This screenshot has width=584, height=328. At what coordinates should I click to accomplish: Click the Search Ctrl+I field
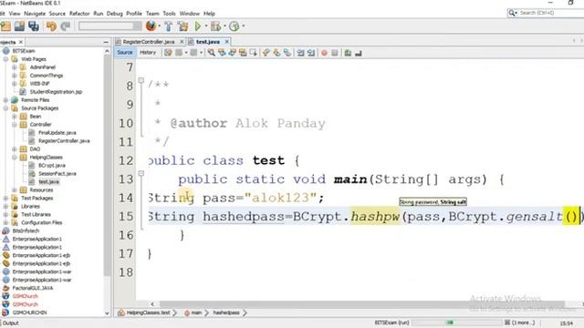click(550, 13)
